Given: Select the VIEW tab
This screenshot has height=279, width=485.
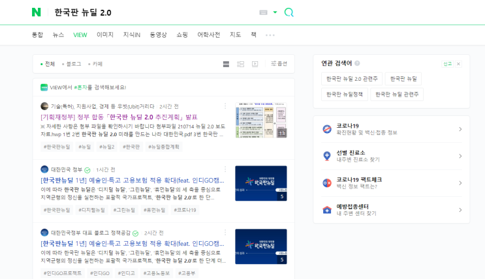Looking at the screenshot, I should click(x=80, y=35).
